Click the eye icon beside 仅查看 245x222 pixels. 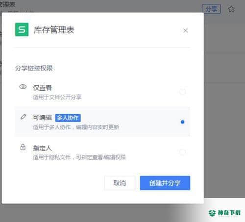(x=23, y=87)
